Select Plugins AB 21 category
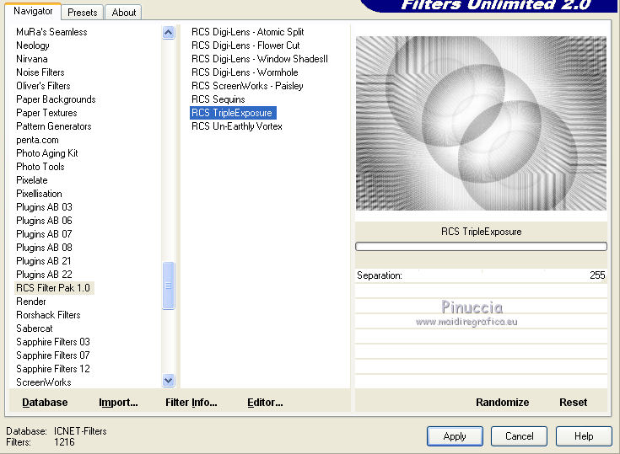620x454 pixels. click(44, 261)
